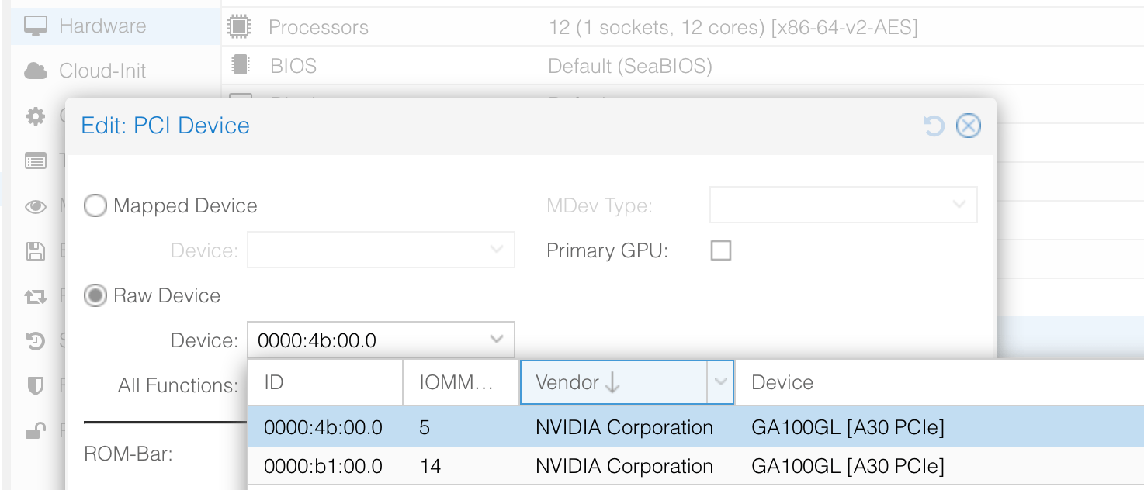Sort by the IOMMU Group column header
This screenshot has height=490, width=1144.
coord(461,382)
